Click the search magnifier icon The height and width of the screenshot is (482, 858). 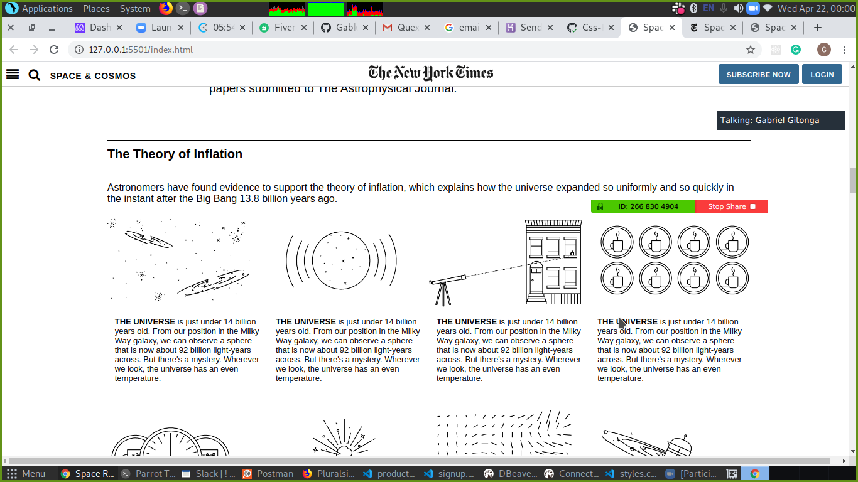35,75
